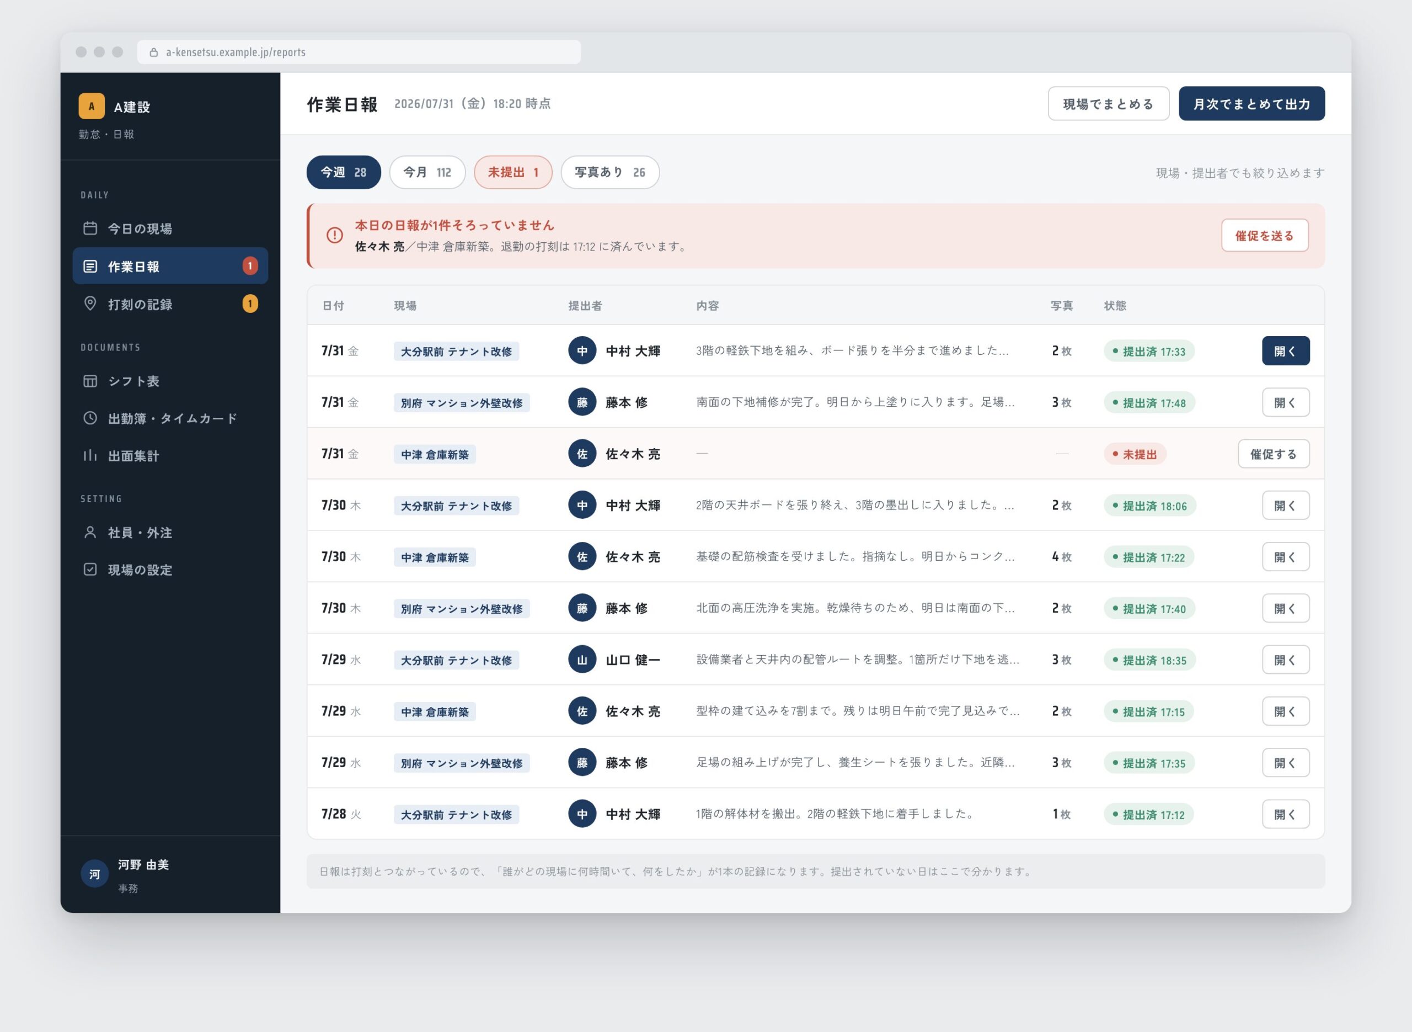Click the clock icon beside 出勤簿・タイムカード
Screen dimensions: 1412x1032
pyautogui.click(x=90, y=418)
